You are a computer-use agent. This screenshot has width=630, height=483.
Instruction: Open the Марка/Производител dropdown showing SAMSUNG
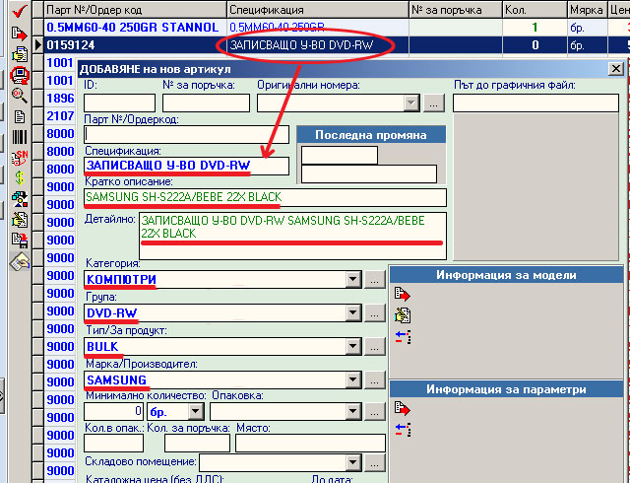(x=352, y=379)
